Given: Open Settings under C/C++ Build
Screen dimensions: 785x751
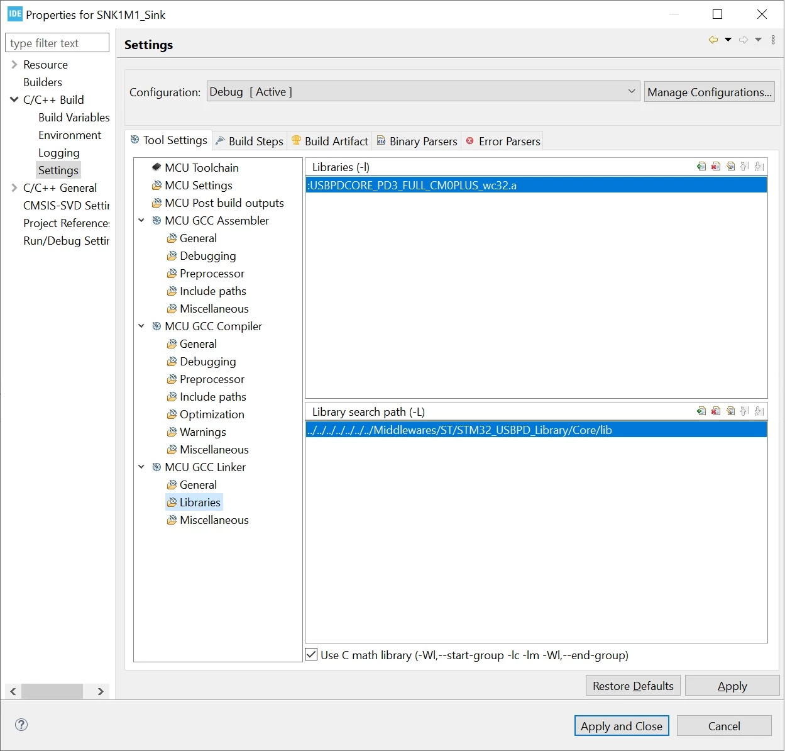Looking at the screenshot, I should 58,170.
